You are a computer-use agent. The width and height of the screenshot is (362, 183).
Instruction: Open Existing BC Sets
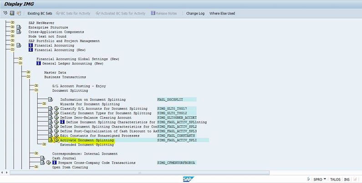(40, 13)
